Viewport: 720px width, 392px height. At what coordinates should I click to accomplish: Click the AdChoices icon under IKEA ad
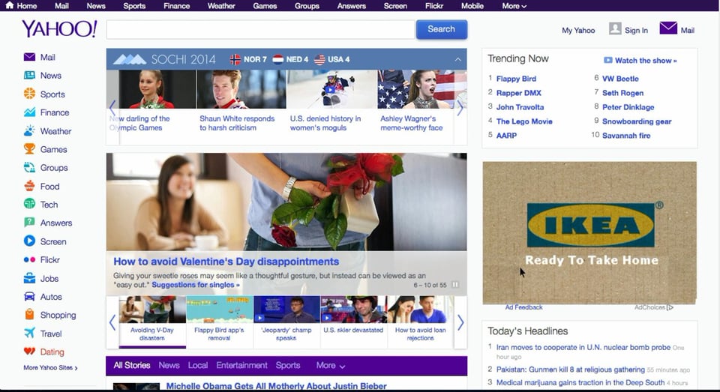(670, 307)
